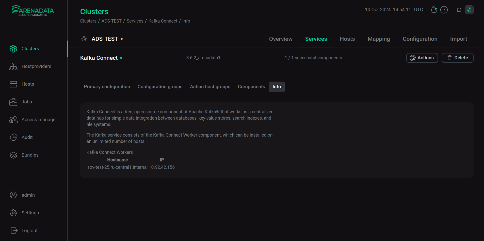
Task: Switch to light theme sun icon
Action: pos(459,10)
